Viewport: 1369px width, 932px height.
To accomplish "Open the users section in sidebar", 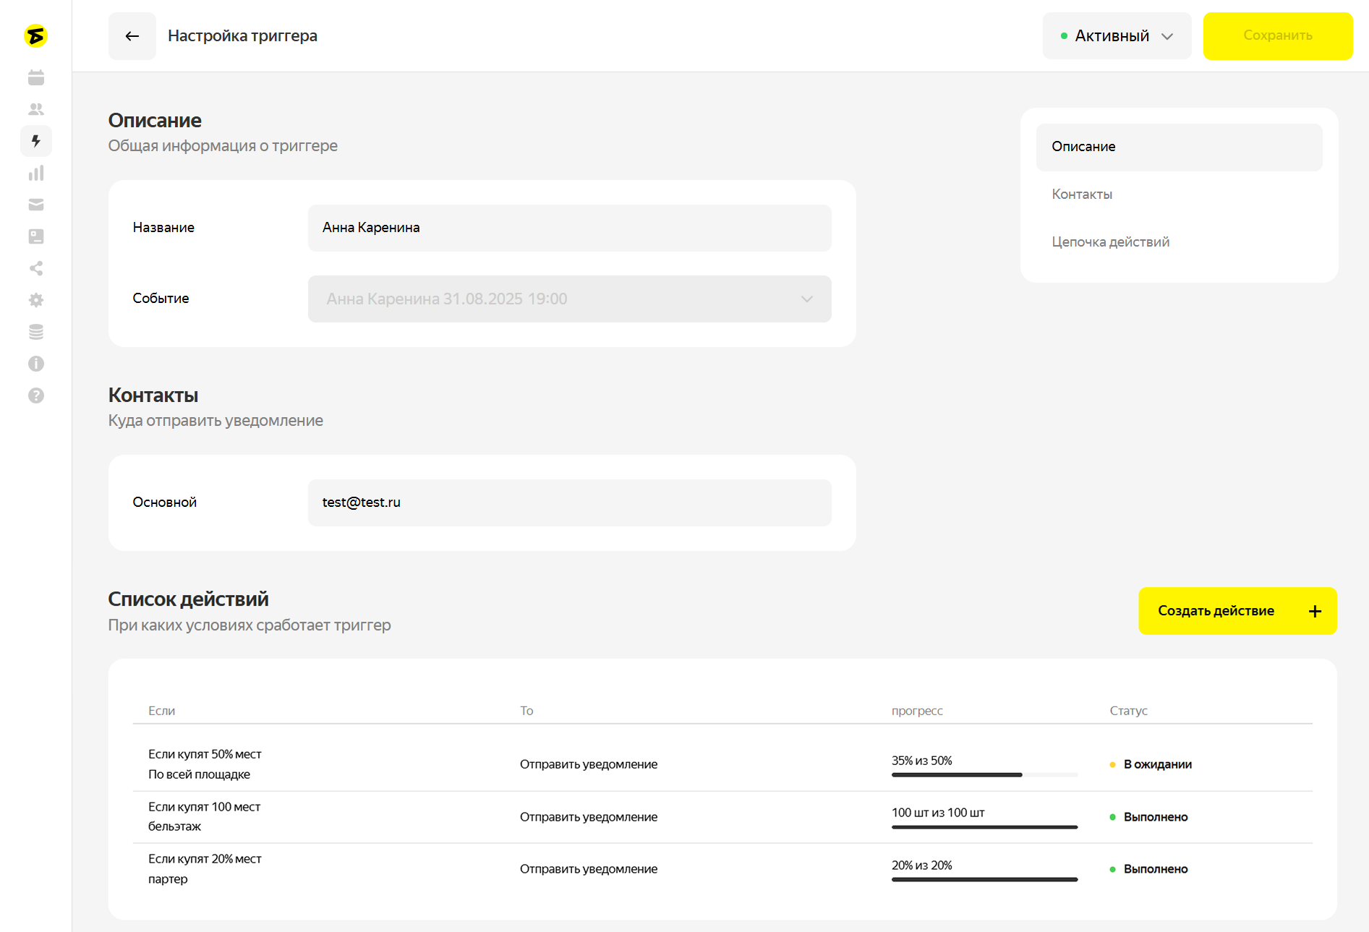I will [36, 109].
